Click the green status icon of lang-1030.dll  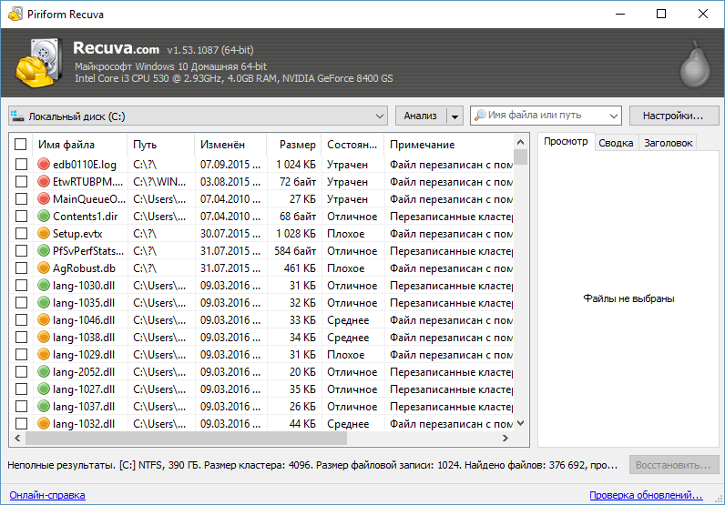44,285
